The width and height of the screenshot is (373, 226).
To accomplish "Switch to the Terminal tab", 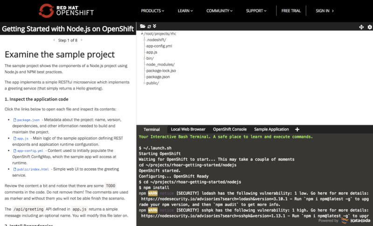I will (152, 129).
